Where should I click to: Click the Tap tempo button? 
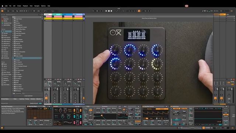pyautogui.click(x=17, y=11)
